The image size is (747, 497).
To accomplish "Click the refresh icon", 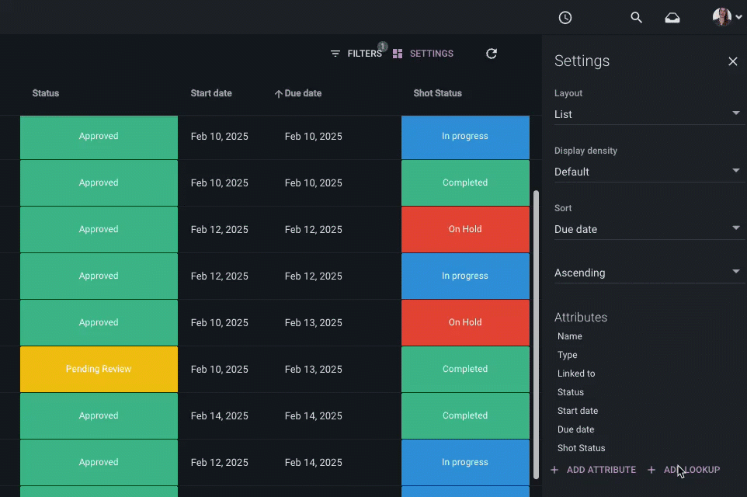I will pyautogui.click(x=492, y=54).
